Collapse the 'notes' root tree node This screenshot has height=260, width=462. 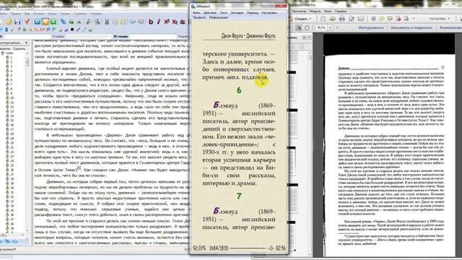pos(3,53)
